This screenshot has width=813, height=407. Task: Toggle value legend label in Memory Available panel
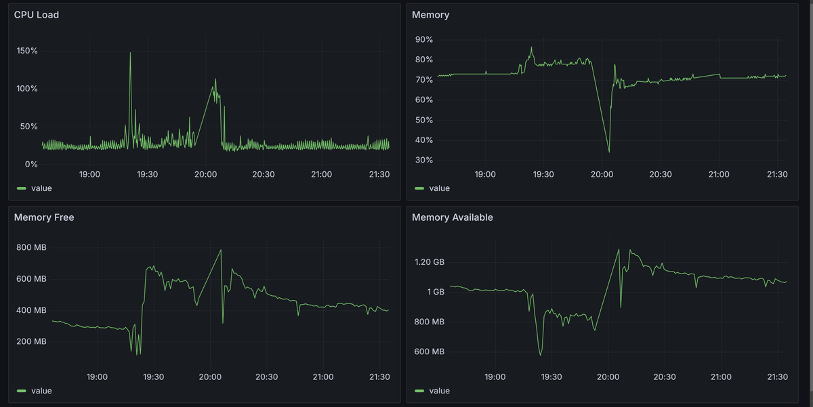tap(438, 391)
